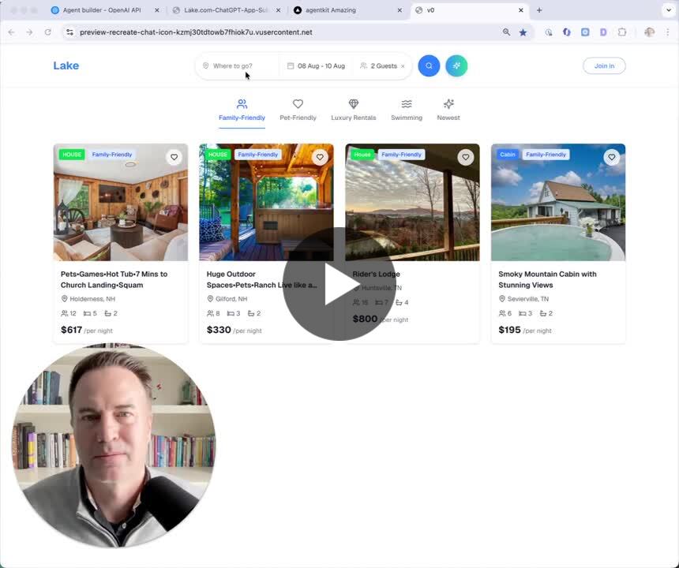Heart the Holderness hot tub house
Screen dimensions: 679x568
click(174, 157)
